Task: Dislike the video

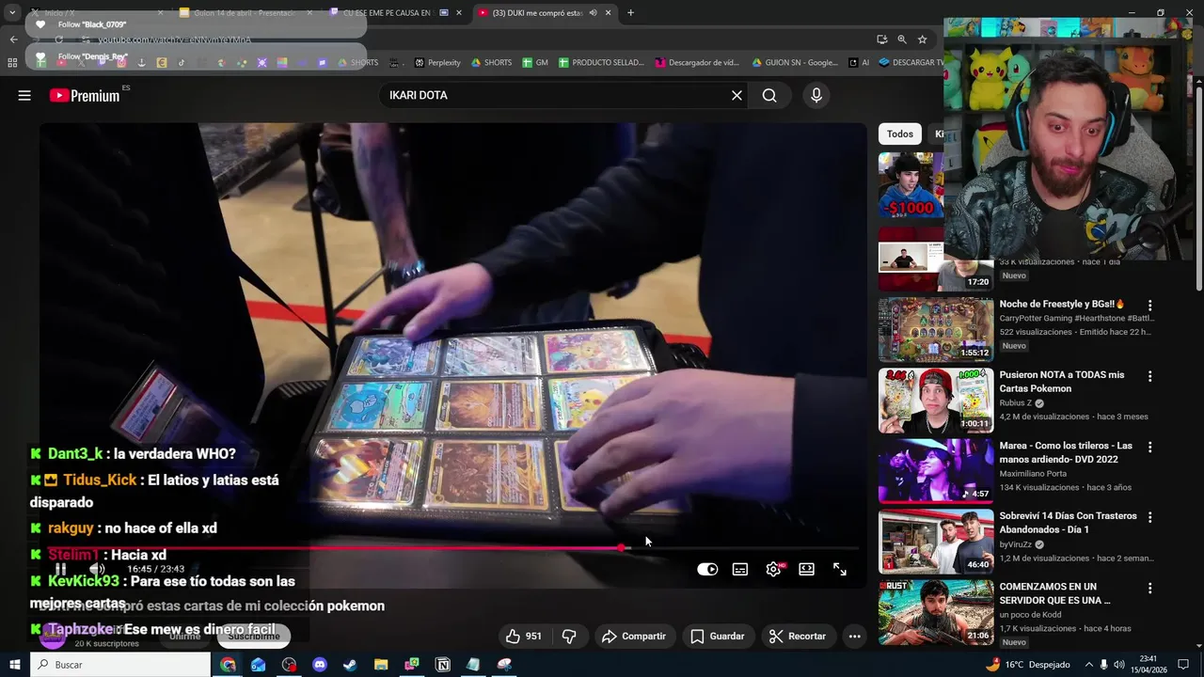Action: (x=569, y=637)
